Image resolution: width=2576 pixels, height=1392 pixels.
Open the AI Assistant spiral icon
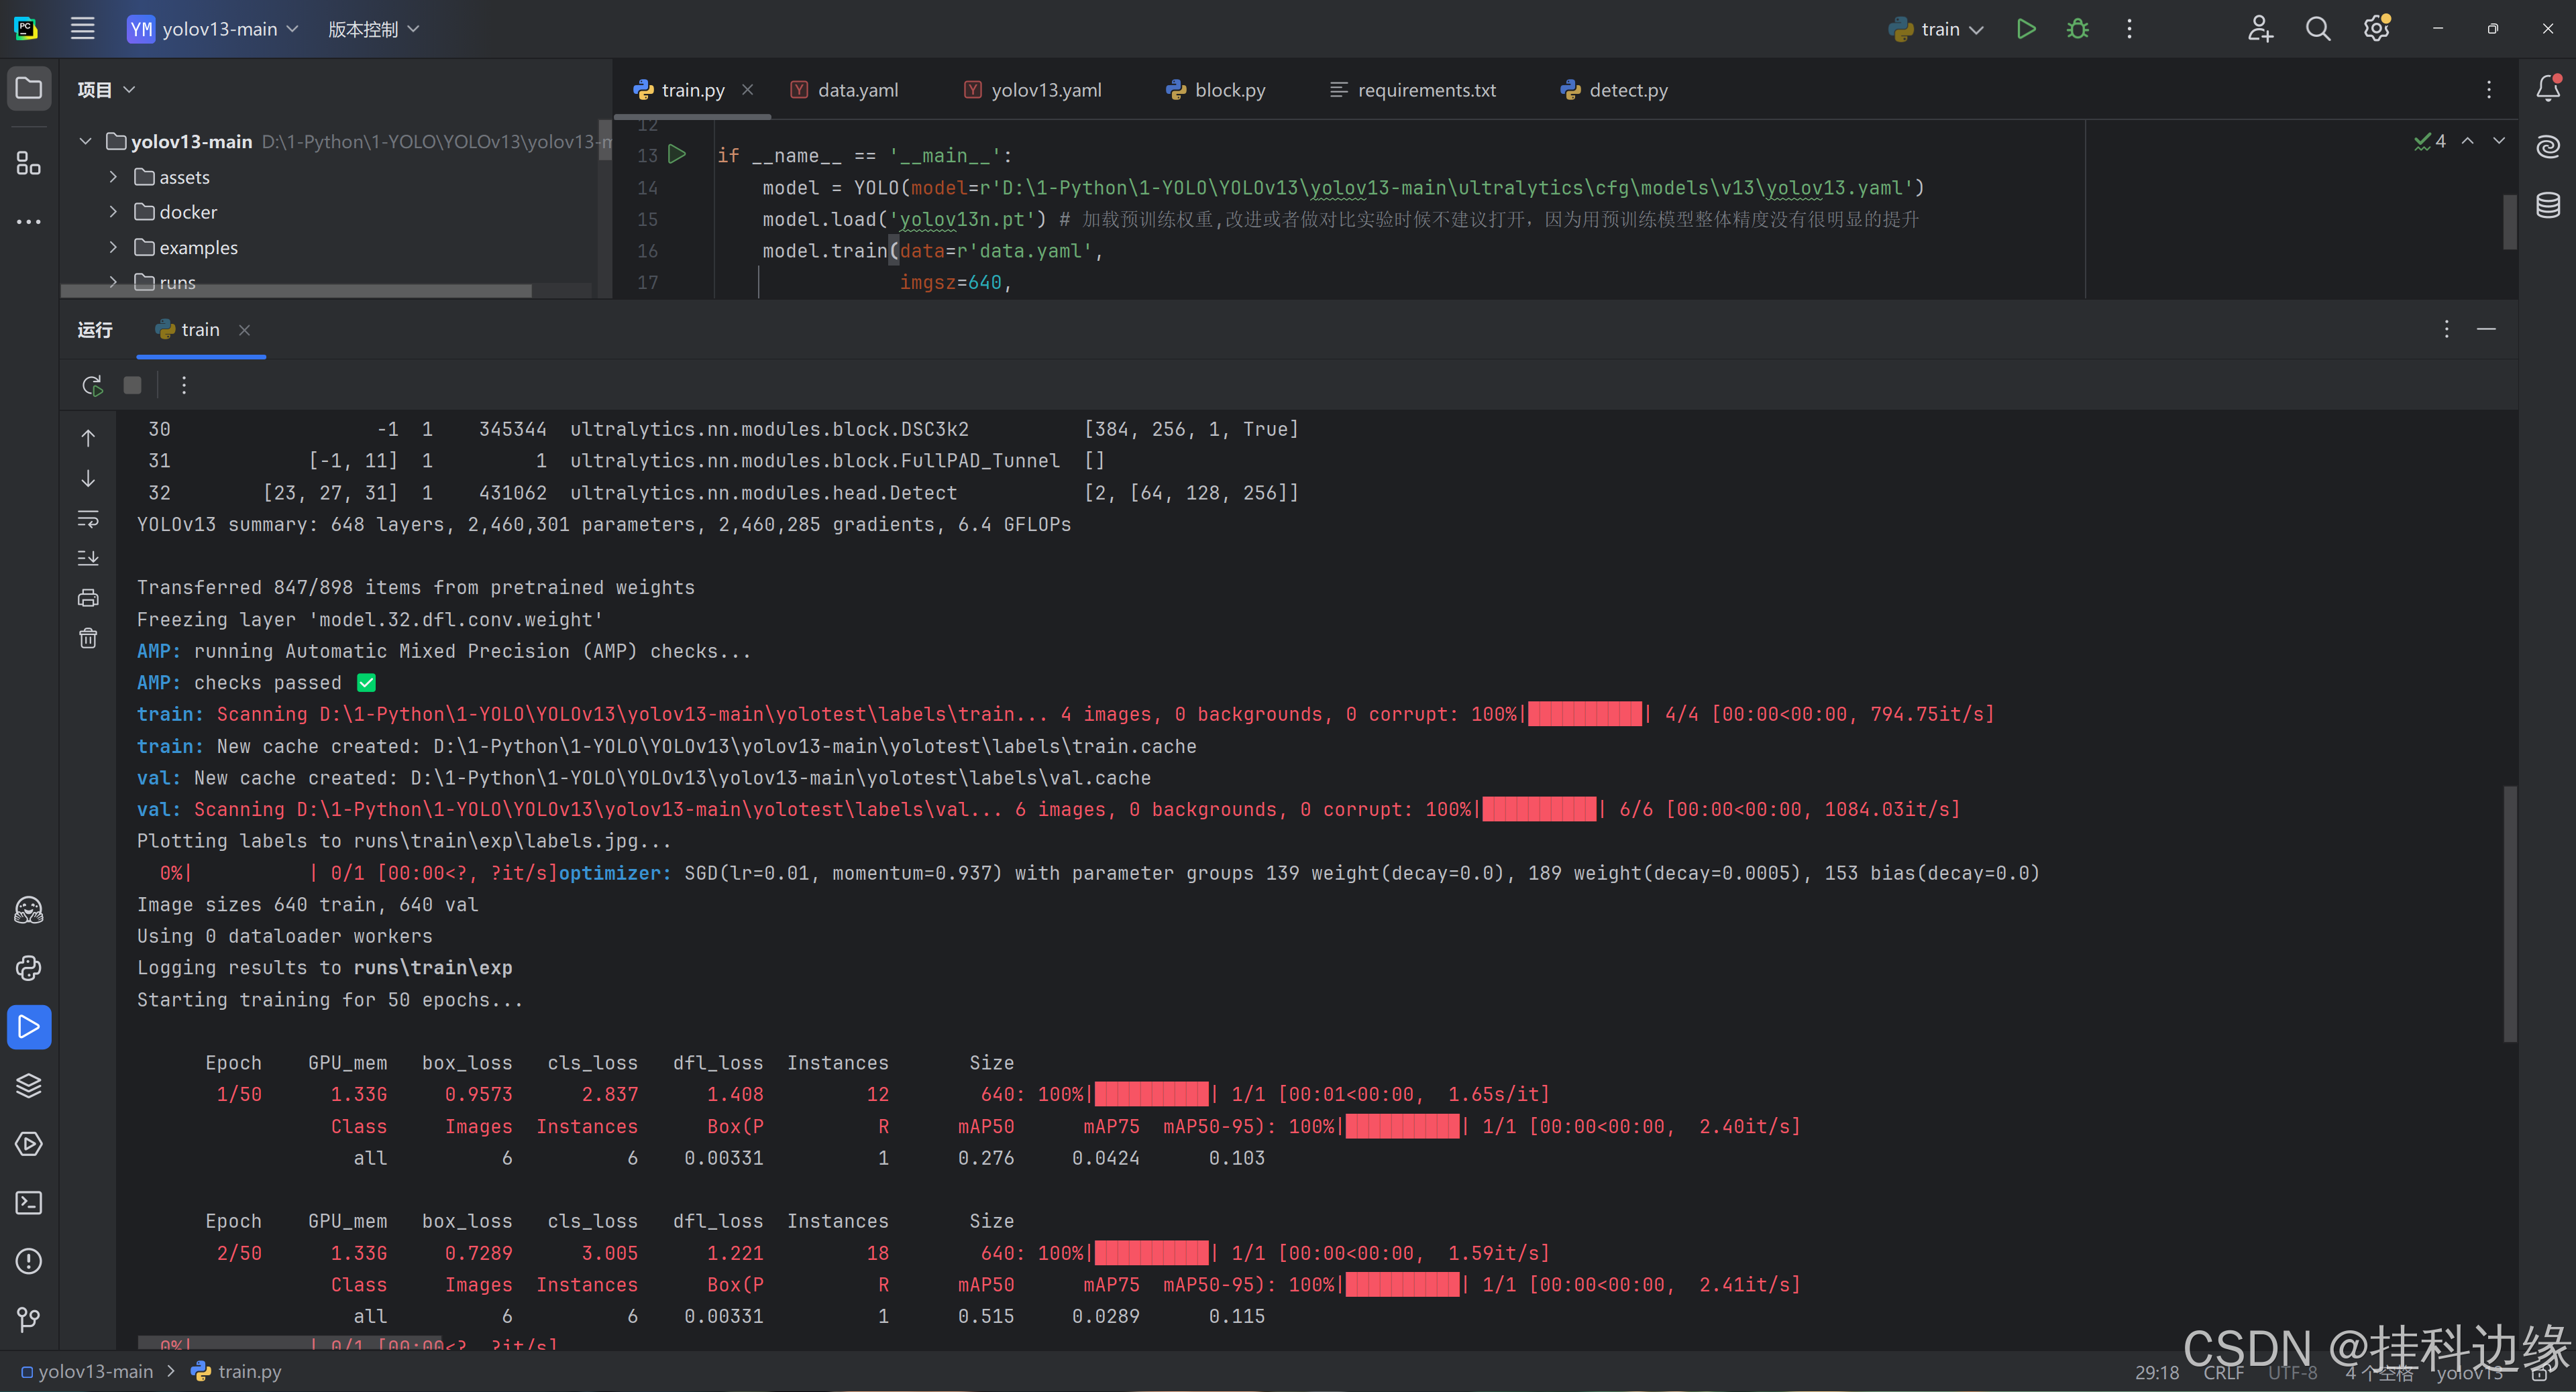pos(2548,147)
